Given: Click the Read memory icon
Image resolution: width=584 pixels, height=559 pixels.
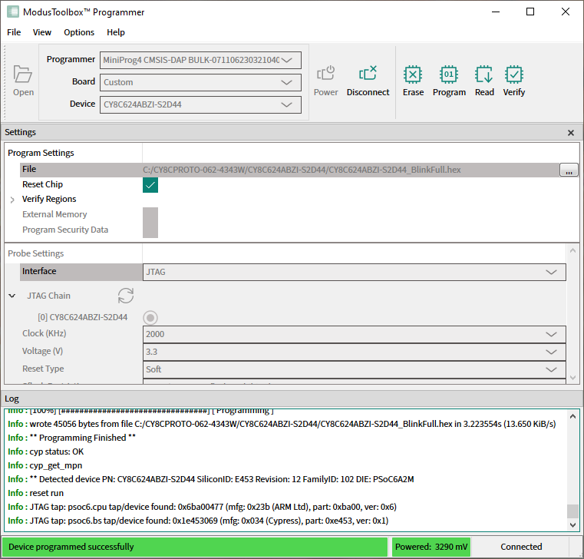Looking at the screenshot, I should tap(484, 75).
